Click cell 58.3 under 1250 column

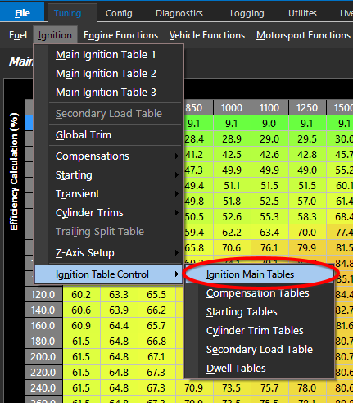click(x=307, y=217)
